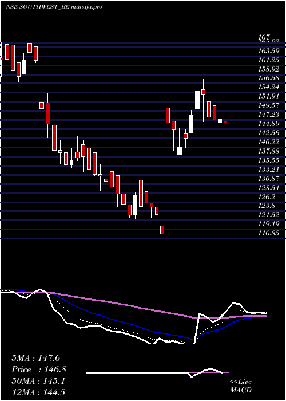The image size is (286, 401).
Task: Click the <<Live MACD label
Action: point(241,386)
